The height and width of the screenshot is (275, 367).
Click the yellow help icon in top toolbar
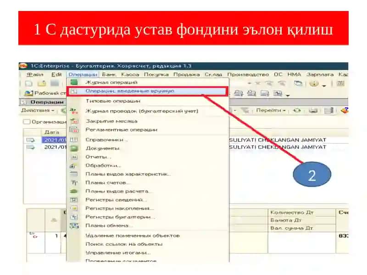(314, 83)
